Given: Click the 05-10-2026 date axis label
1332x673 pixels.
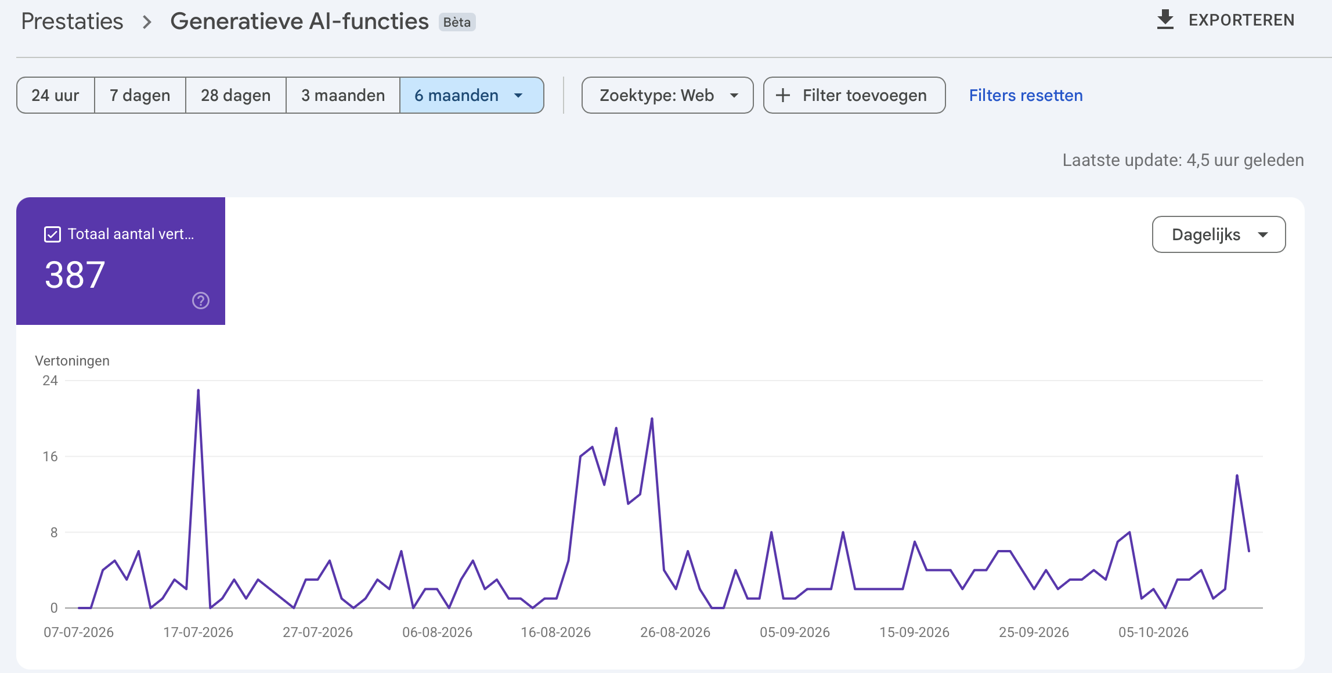Looking at the screenshot, I should 1153,632.
